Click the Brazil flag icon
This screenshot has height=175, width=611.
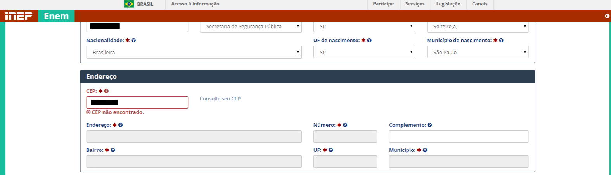[129, 4]
